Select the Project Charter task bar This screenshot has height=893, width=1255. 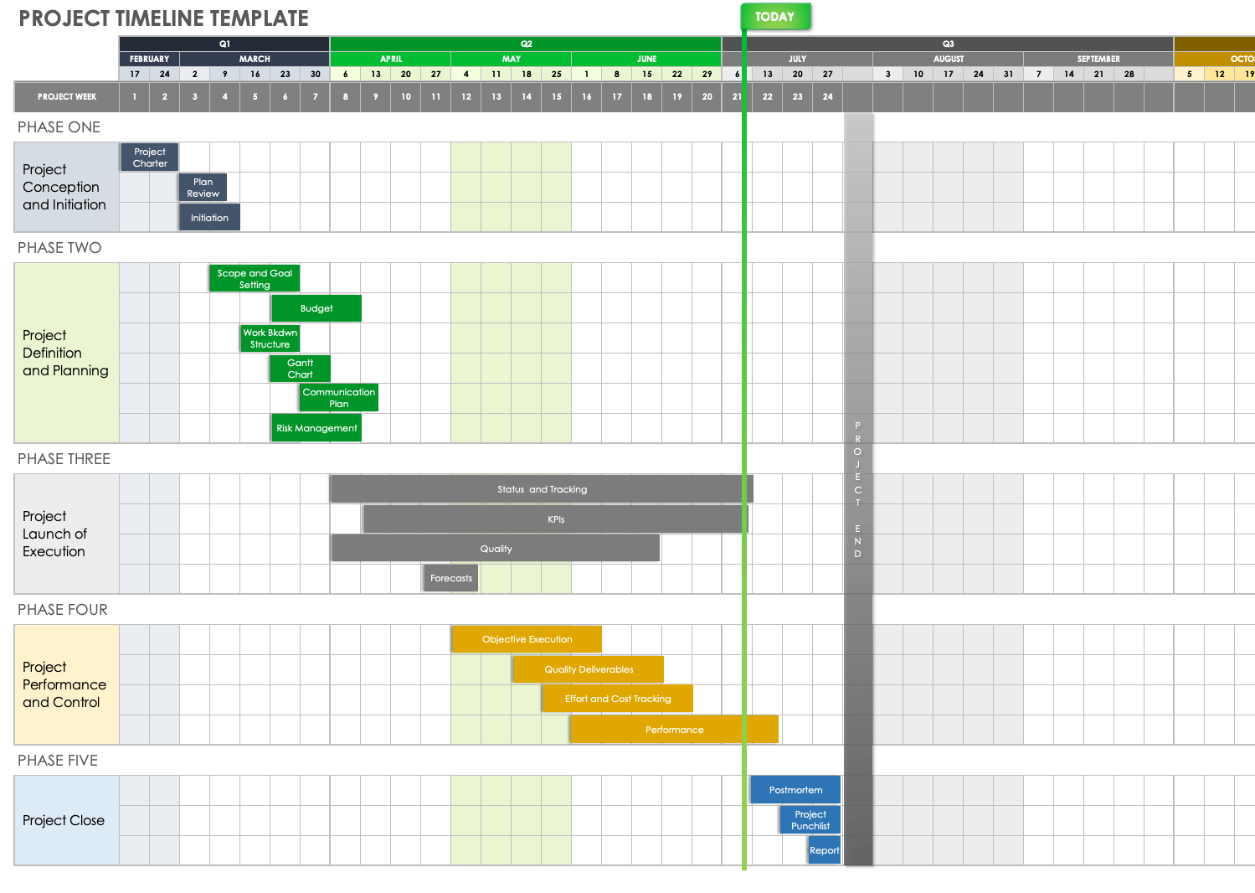pos(150,157)
